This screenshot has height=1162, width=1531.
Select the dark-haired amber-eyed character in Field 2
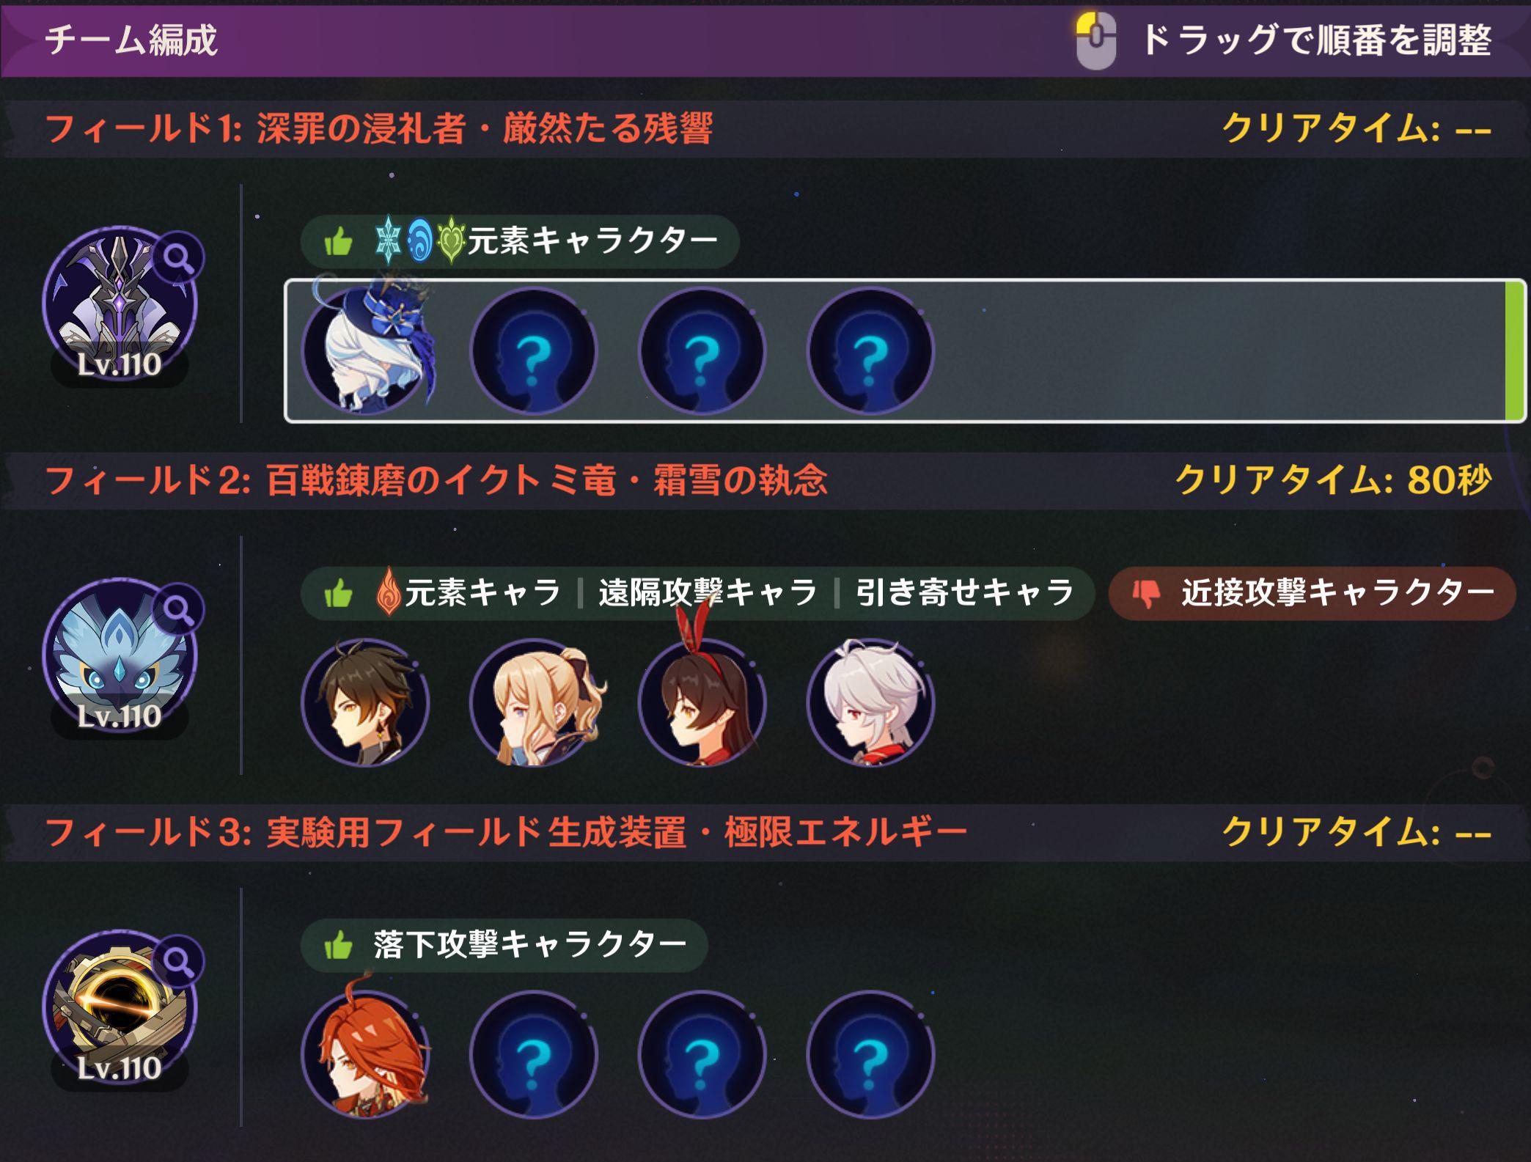pyautogui.click(x=365, y=702)
